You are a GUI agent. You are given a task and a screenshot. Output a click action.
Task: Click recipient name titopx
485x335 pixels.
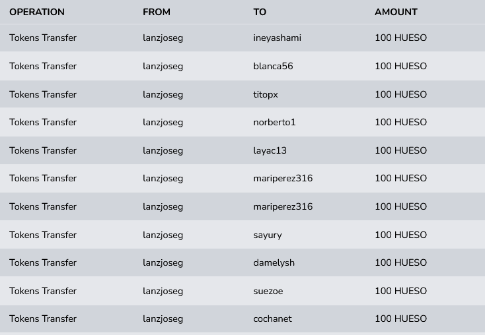click(x=266, y=94)
